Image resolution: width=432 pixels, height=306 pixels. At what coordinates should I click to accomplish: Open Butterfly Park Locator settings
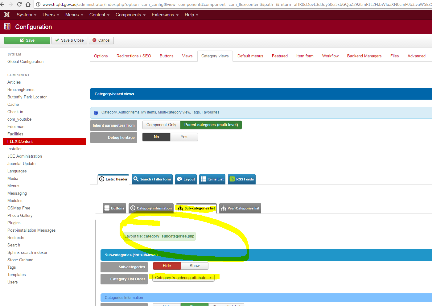click(27, 97)
